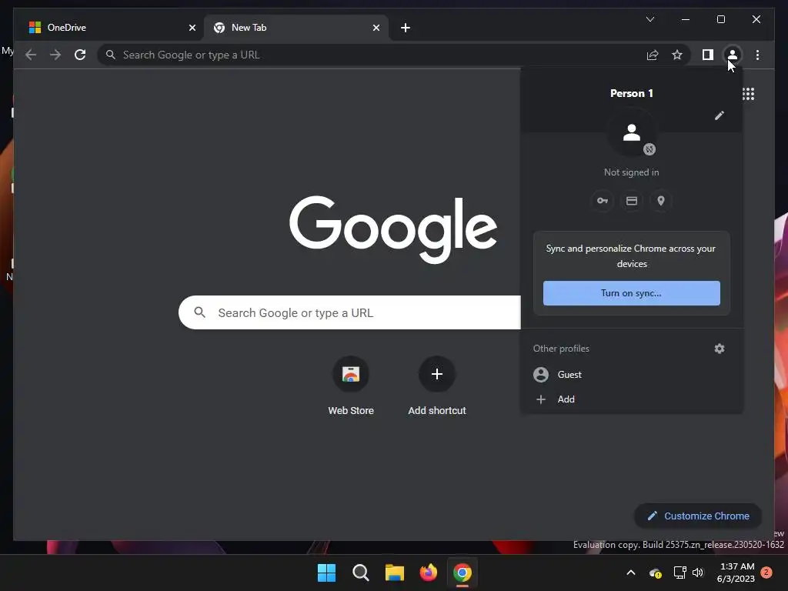This screenshot has width=788, height=591.
Task: Open Guest profile
Action: 632,375
